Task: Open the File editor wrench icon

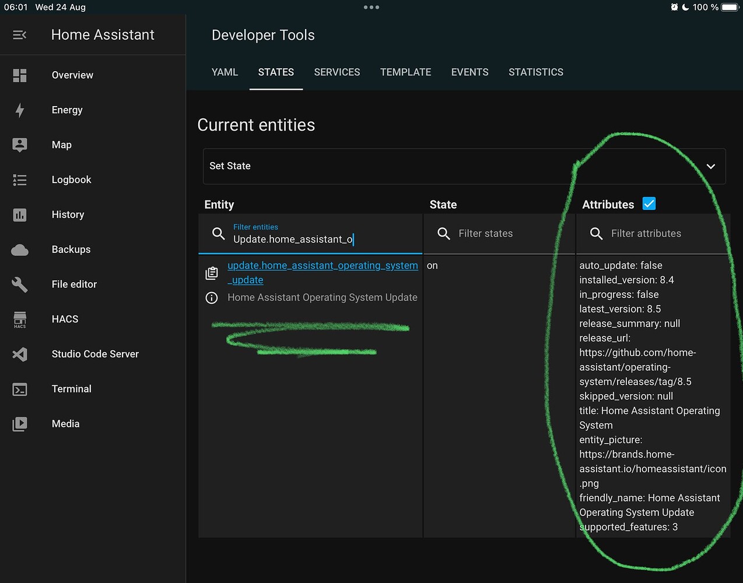Action: [19, 285]
